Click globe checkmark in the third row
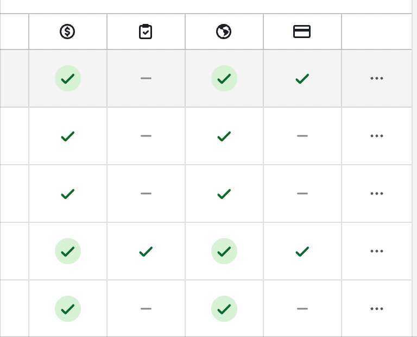The height and width of the screenshot is (337, 417). [224, 194]
